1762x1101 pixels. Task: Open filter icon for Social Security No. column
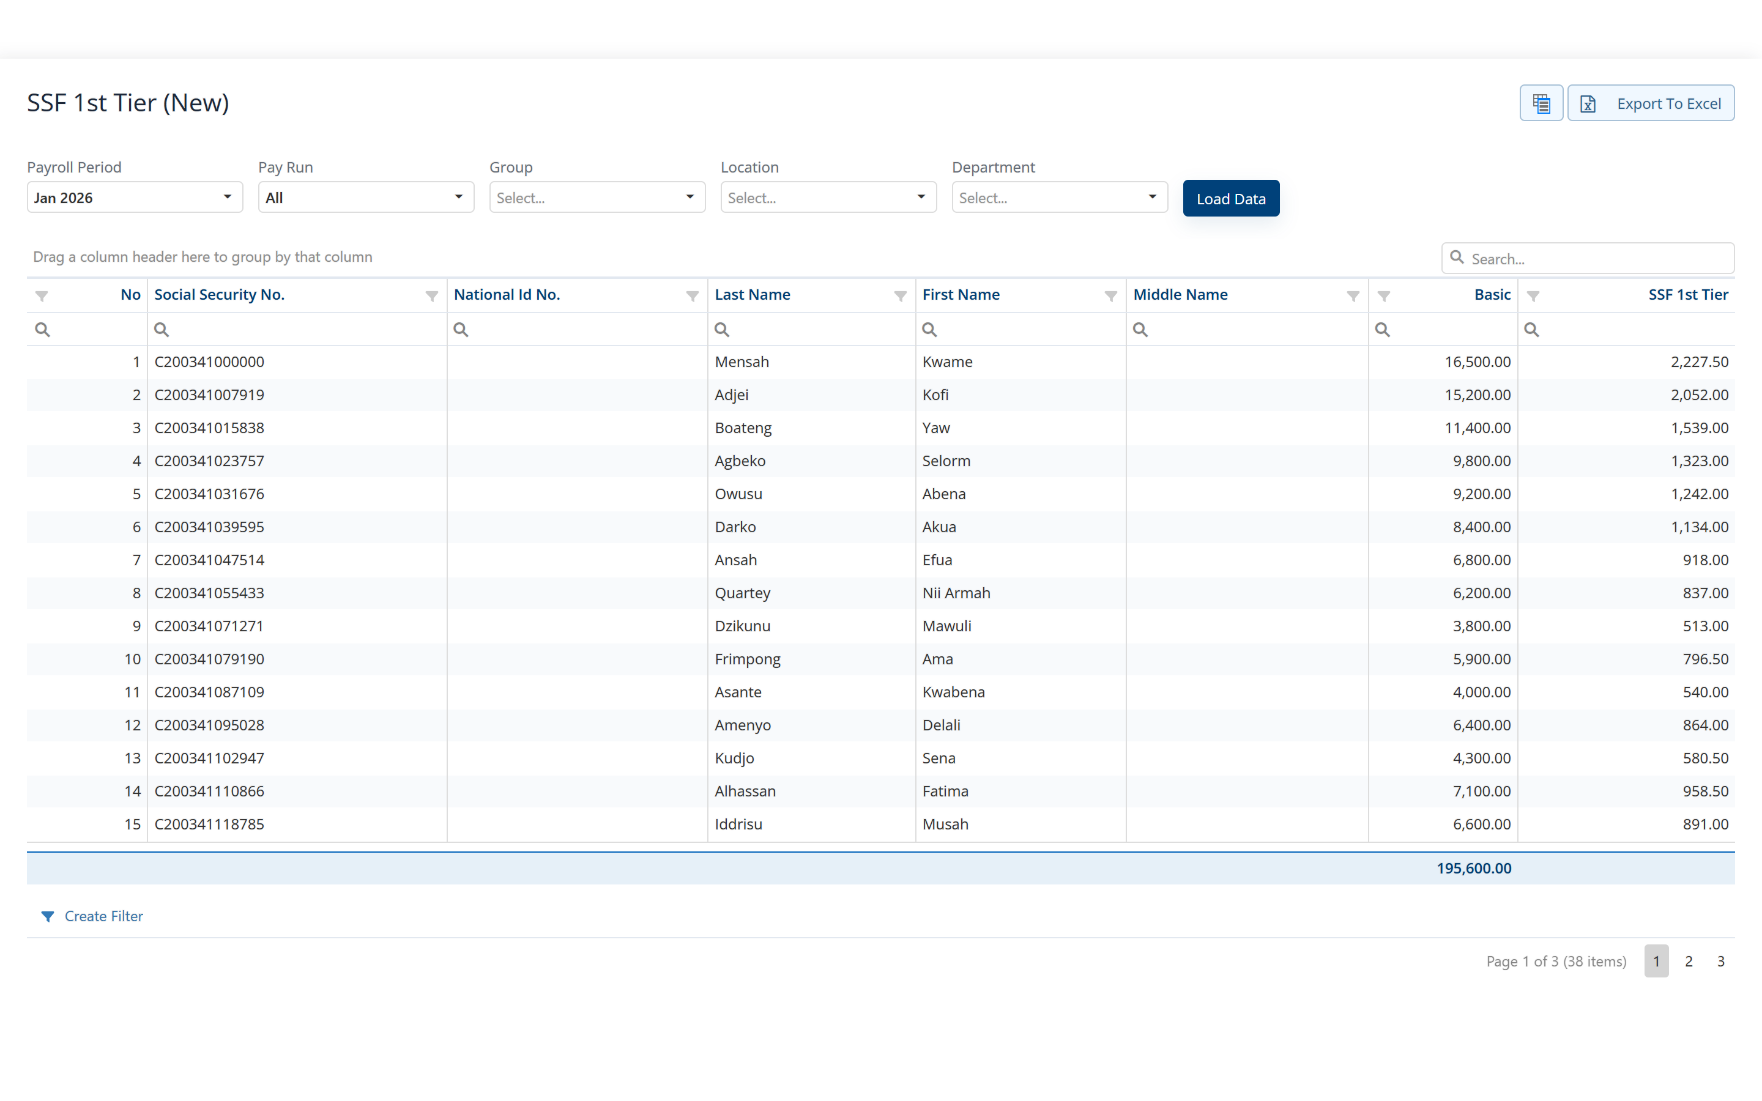432,295
